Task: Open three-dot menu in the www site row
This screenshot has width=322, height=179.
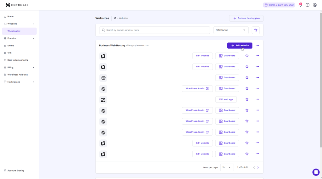Action: pyautogui.click(x=257, y=77)
